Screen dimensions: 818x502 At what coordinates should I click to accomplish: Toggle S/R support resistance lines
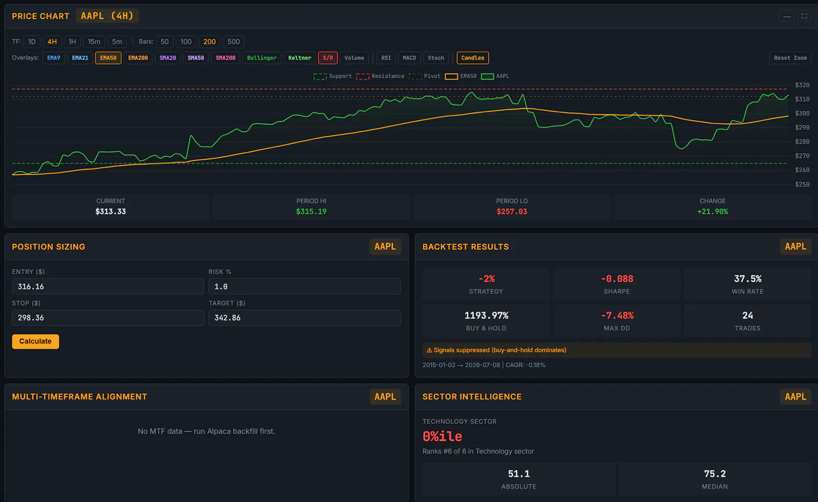tap(328, 58)
